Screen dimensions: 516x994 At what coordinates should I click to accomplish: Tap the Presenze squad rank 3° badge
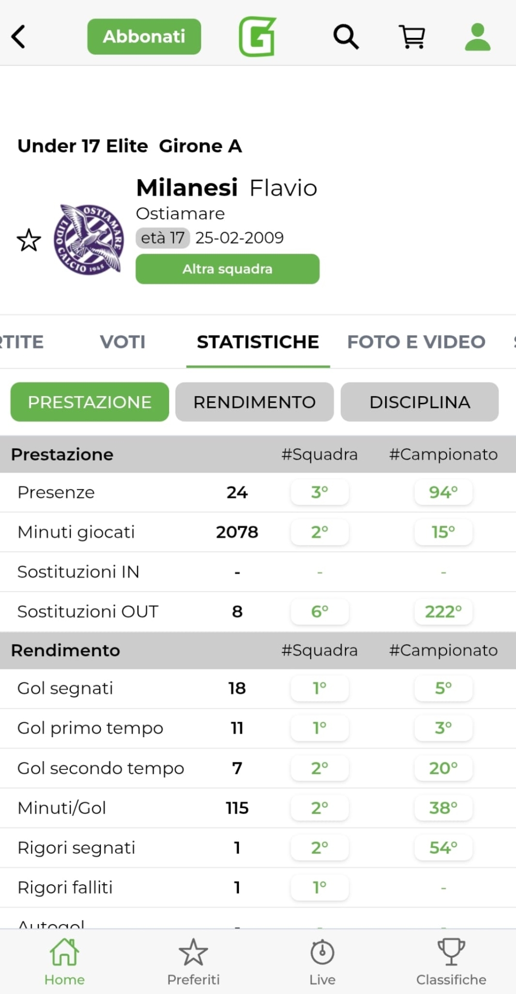320,492
